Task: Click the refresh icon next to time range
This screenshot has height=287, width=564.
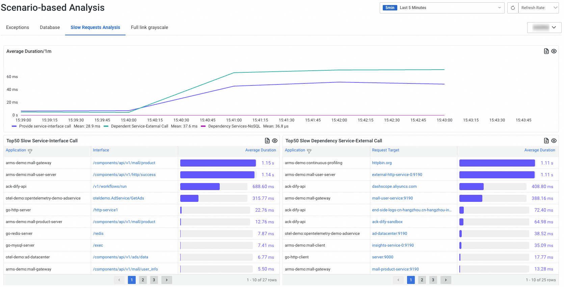Action: (x=512, y=8)
